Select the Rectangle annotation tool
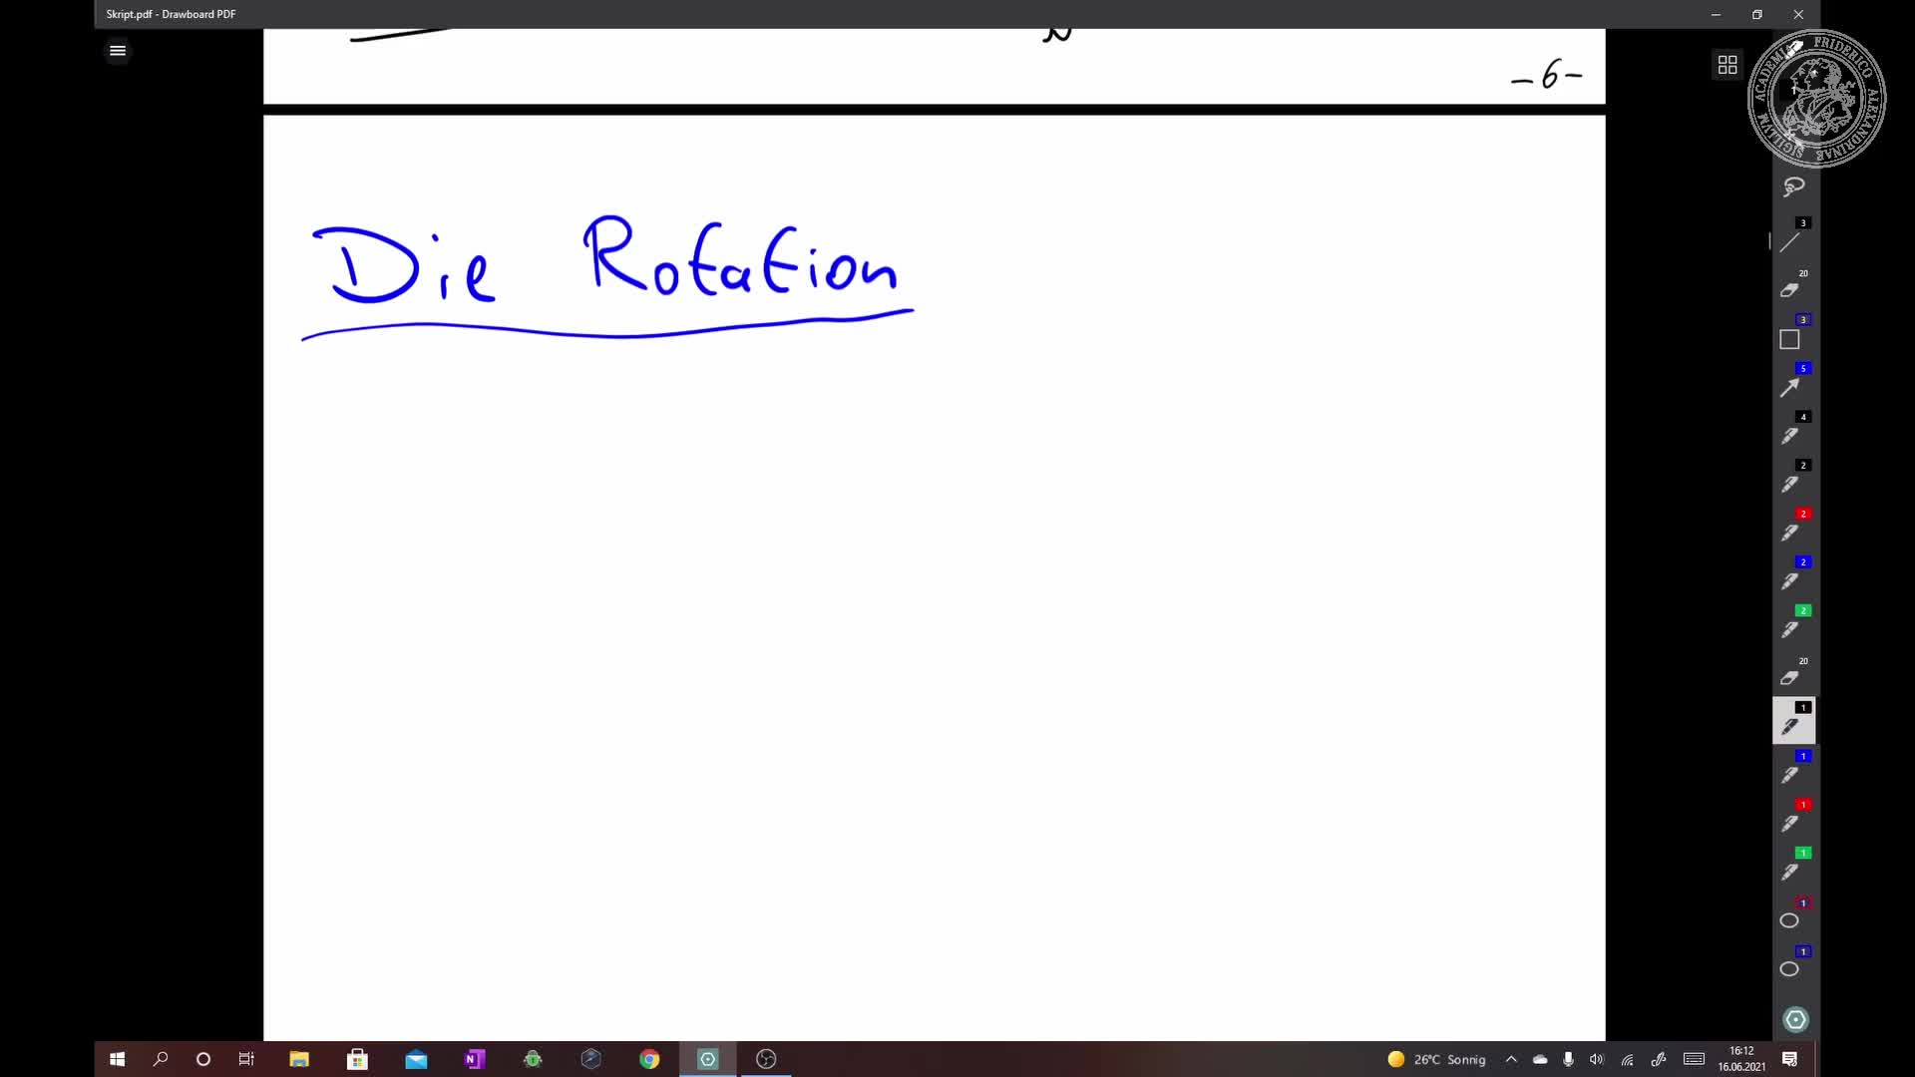1915x1077 pixels. click(x=1790, y=339)
